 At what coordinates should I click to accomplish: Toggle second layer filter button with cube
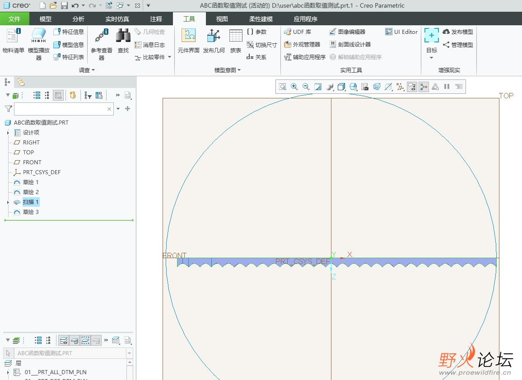pyautogui.click(x=75, y=340)
